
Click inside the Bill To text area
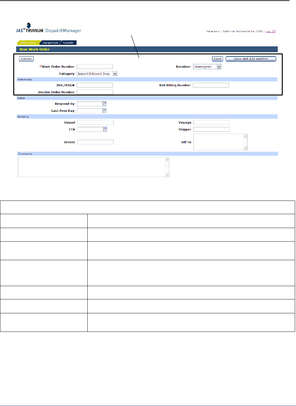tap(219, 142)
